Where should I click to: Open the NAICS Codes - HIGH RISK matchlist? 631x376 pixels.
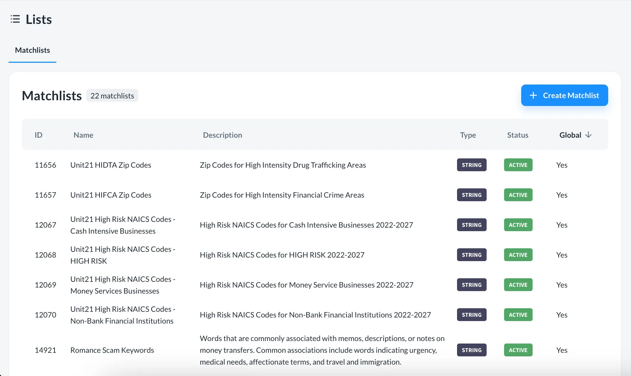(x=123, y=255)
